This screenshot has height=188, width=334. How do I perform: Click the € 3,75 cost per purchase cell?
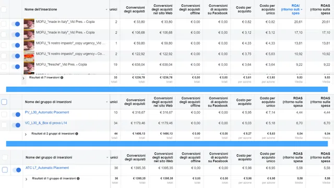(x=246, y=54)
